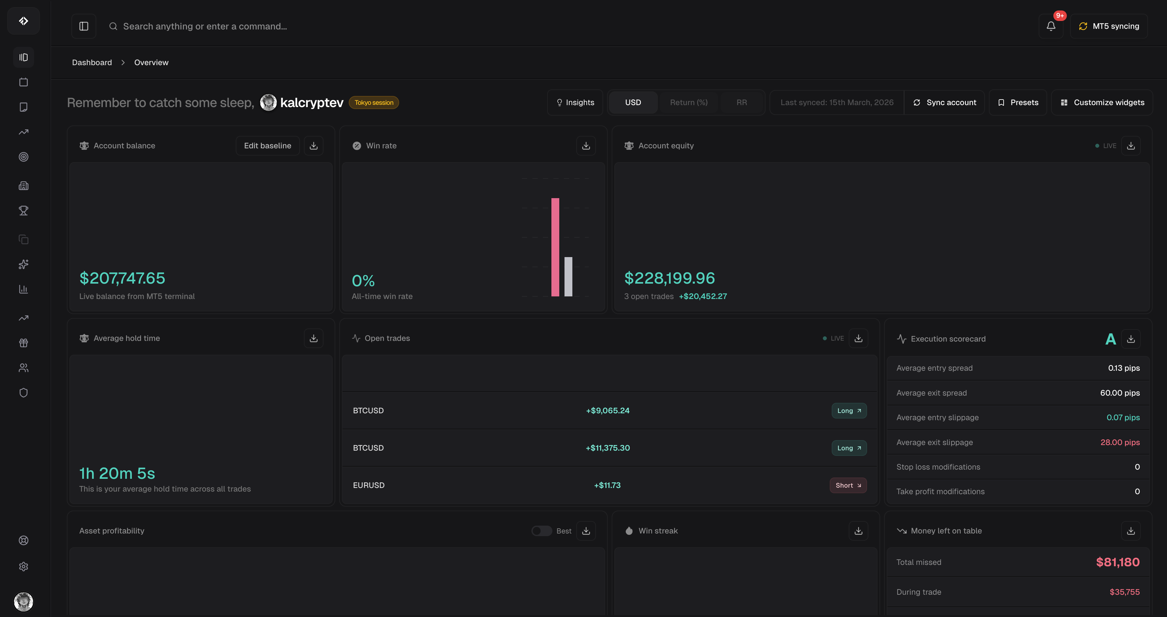
Task: Switch display to RR mode
Action: [741, 103]
